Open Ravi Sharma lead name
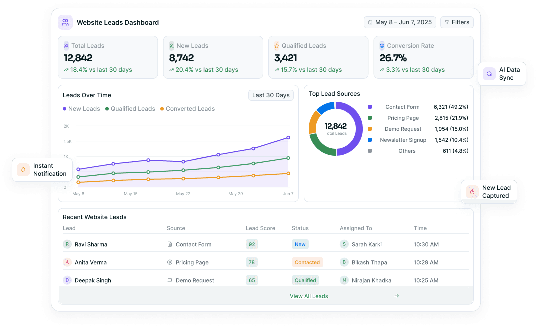Screen dimensions: 538x328 tap(91, 244)
